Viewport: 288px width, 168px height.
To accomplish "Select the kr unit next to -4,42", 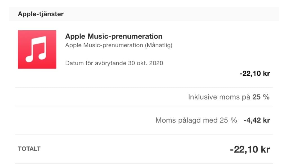I will click(266, 120).
